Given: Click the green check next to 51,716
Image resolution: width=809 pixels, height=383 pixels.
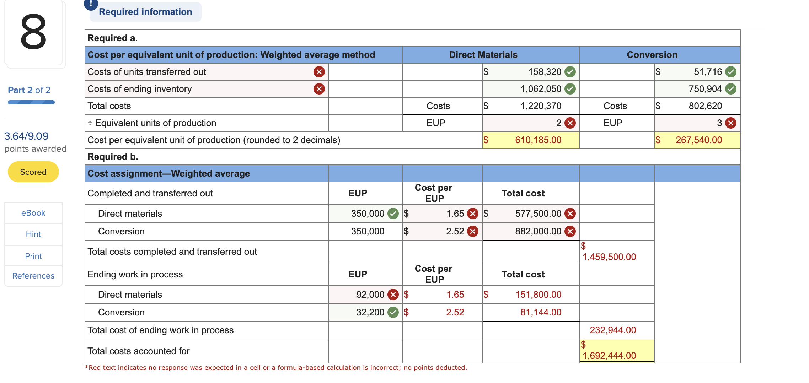Looking at the screenshot, I should (x=731, y=72).
